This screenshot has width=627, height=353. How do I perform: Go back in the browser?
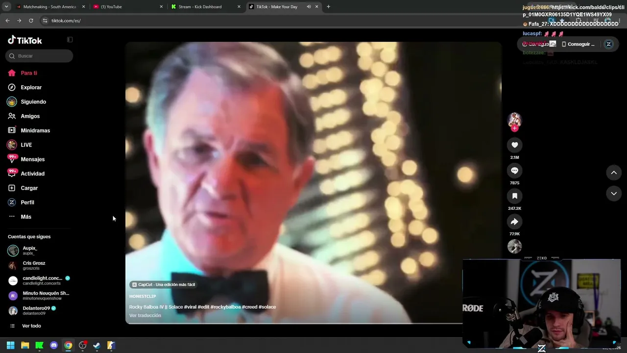7,21
